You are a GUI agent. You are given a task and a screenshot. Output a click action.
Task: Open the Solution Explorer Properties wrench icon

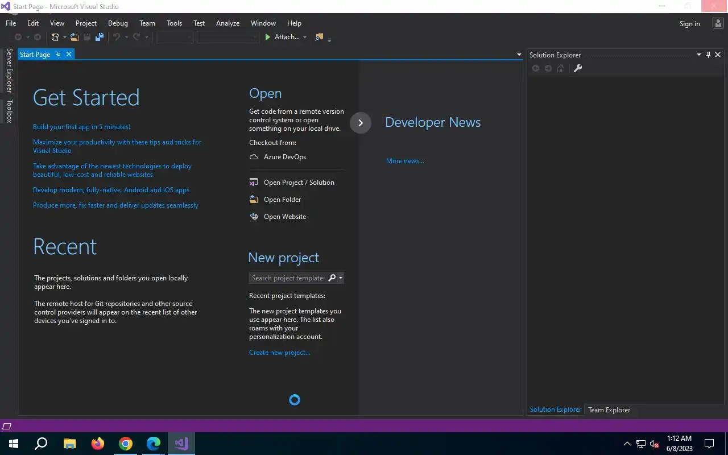pos(577,68)
